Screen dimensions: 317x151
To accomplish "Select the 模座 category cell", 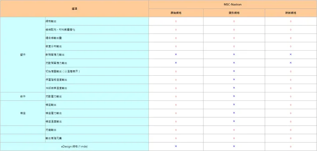I will point(23,113).
